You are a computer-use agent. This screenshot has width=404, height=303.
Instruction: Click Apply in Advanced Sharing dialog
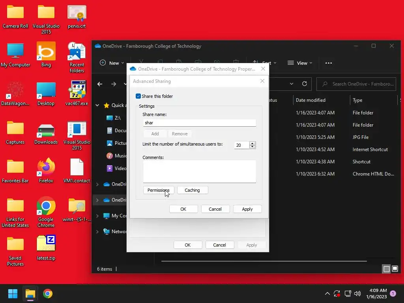[247, 209]
